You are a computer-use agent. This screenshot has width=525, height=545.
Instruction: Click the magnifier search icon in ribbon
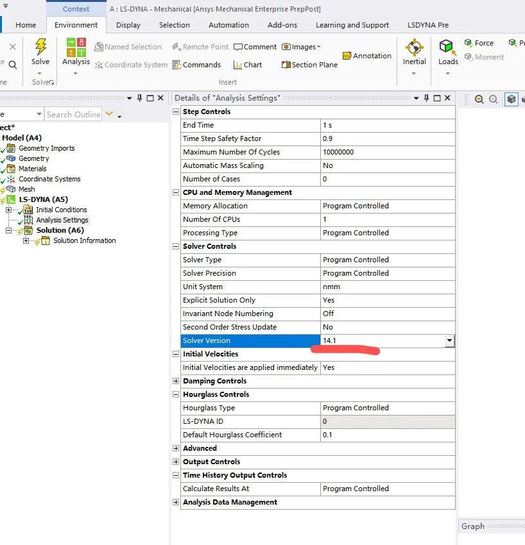click(x=13, y=65)
